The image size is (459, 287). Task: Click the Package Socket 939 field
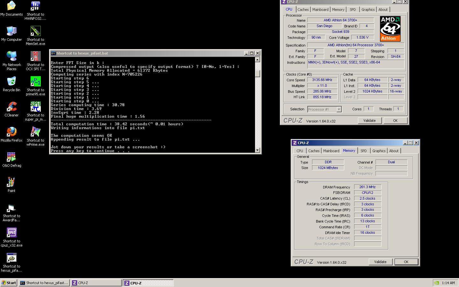[340, 32]
